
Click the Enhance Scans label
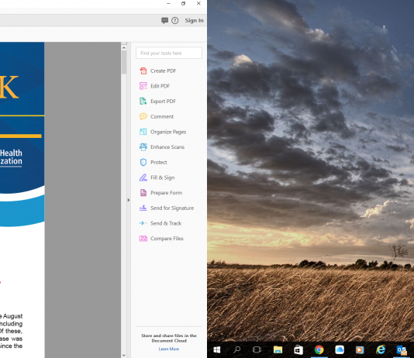[167, 147]
